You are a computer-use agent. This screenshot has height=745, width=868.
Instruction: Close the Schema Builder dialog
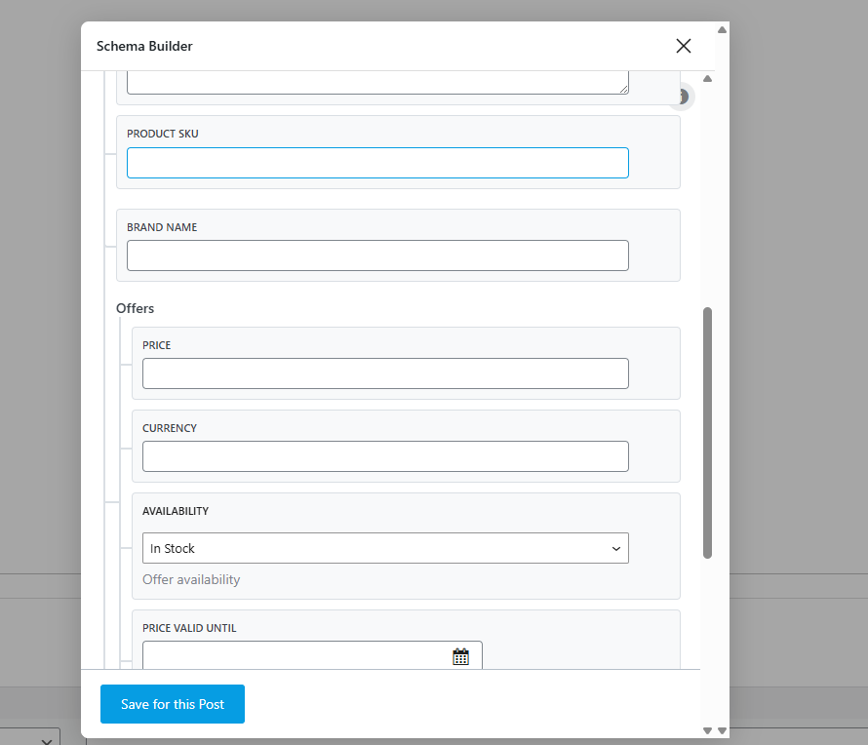683,46
